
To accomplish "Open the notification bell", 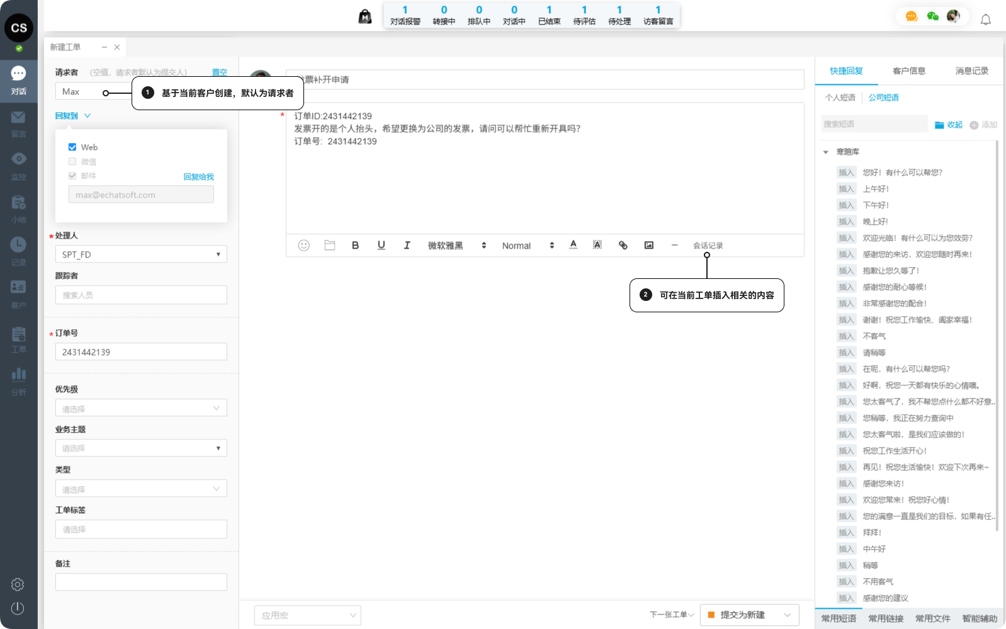I will tap(985, 20).
